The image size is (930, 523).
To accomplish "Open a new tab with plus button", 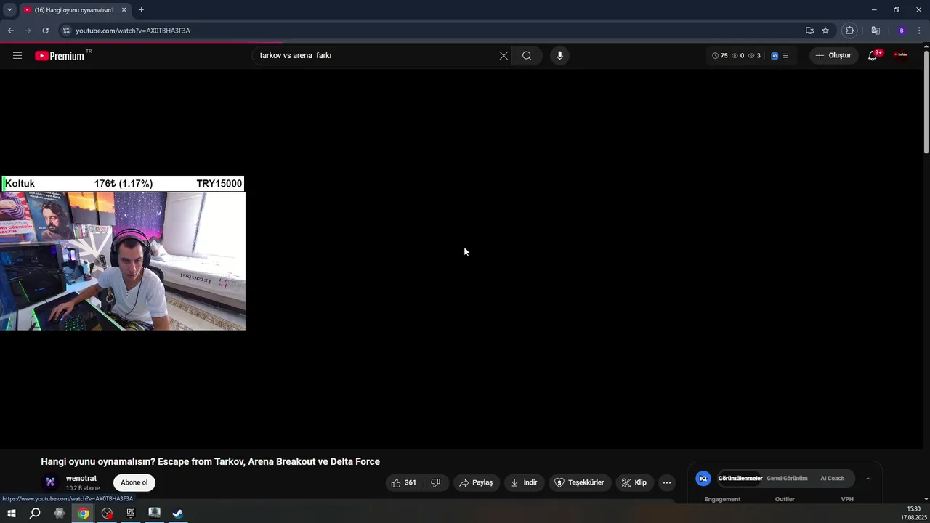I will point(141,10).
